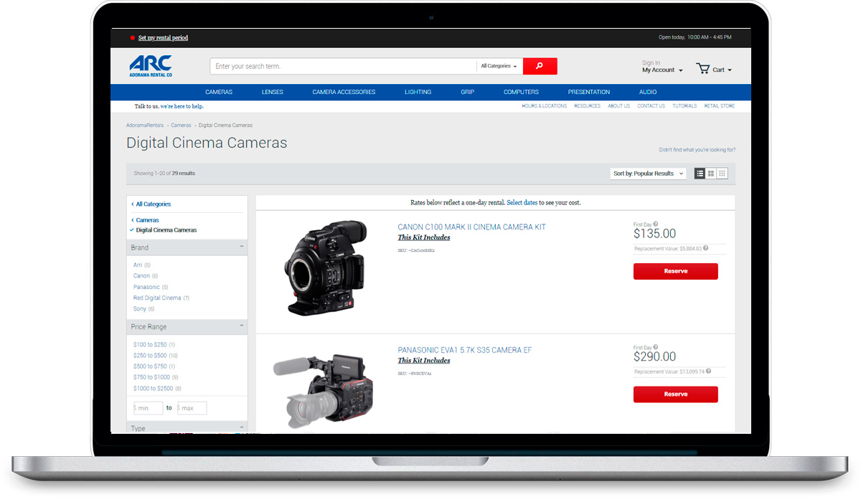Open the Camera Accessories menu
The width and height of the screenshot is (861, 497).
[344, 92]
